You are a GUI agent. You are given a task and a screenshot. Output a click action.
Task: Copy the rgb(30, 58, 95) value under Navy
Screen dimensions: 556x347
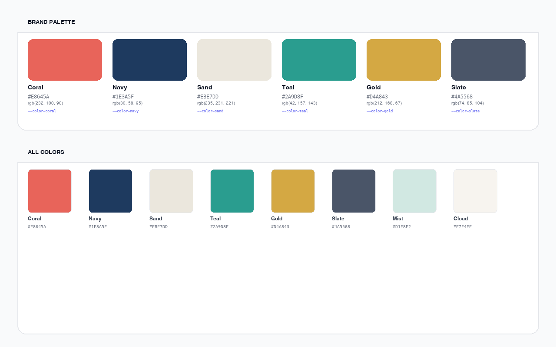point(127,103)
